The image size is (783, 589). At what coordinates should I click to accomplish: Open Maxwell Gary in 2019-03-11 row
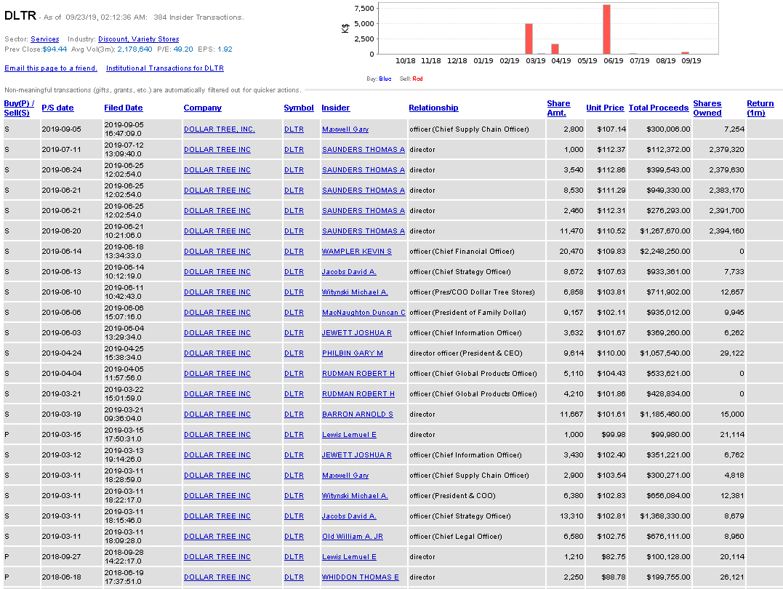pos(345,476)
